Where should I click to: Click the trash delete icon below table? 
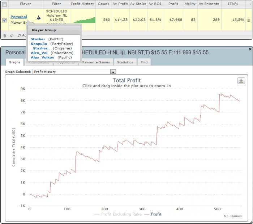tap(5, 35)
